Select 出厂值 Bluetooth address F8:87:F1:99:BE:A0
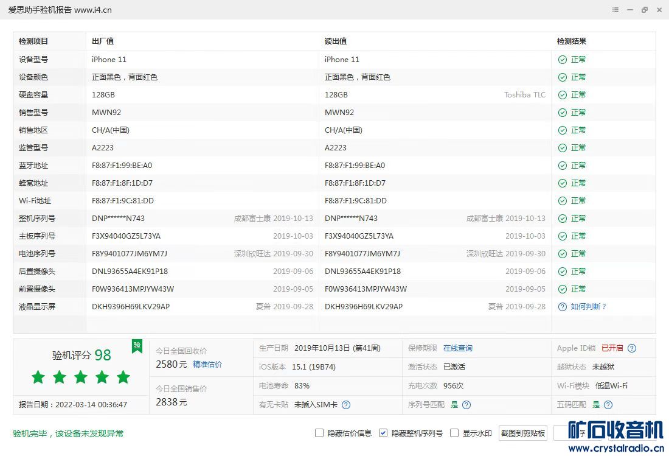Viewport: 669px width, 456px height. (122, 165)
